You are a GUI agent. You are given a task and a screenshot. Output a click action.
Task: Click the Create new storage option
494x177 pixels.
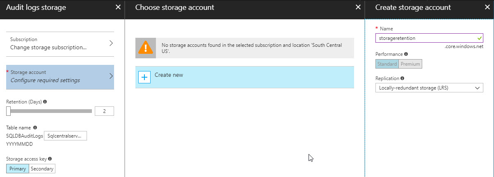click(245, 77)
